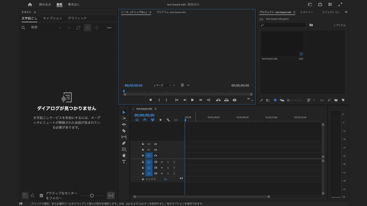
Task: Select the Type tool
Action: click(124, 162)
